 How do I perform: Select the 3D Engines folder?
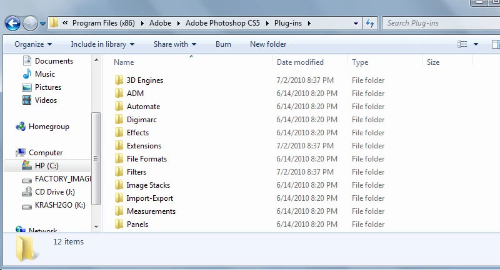click(139, 80)
